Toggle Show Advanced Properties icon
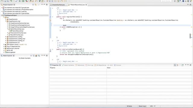The width and height of the screenshot is (193, 108). 178,65
